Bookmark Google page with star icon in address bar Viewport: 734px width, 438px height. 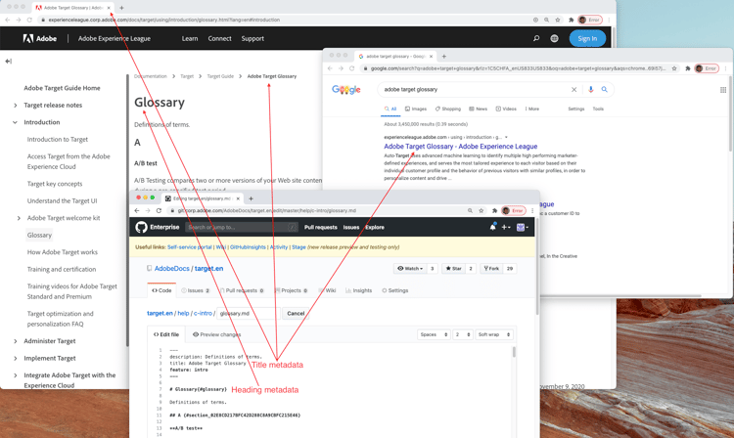click(x=674, y=68)
